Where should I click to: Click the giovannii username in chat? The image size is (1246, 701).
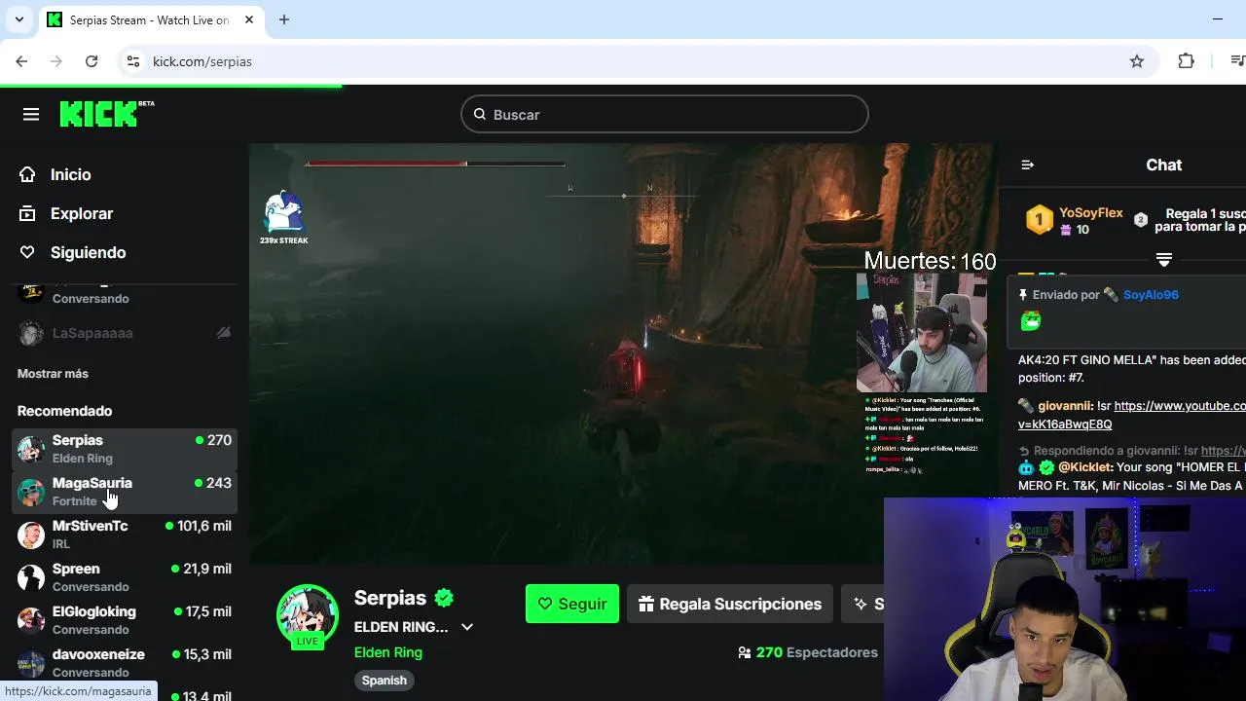[x=1065, y=406]
